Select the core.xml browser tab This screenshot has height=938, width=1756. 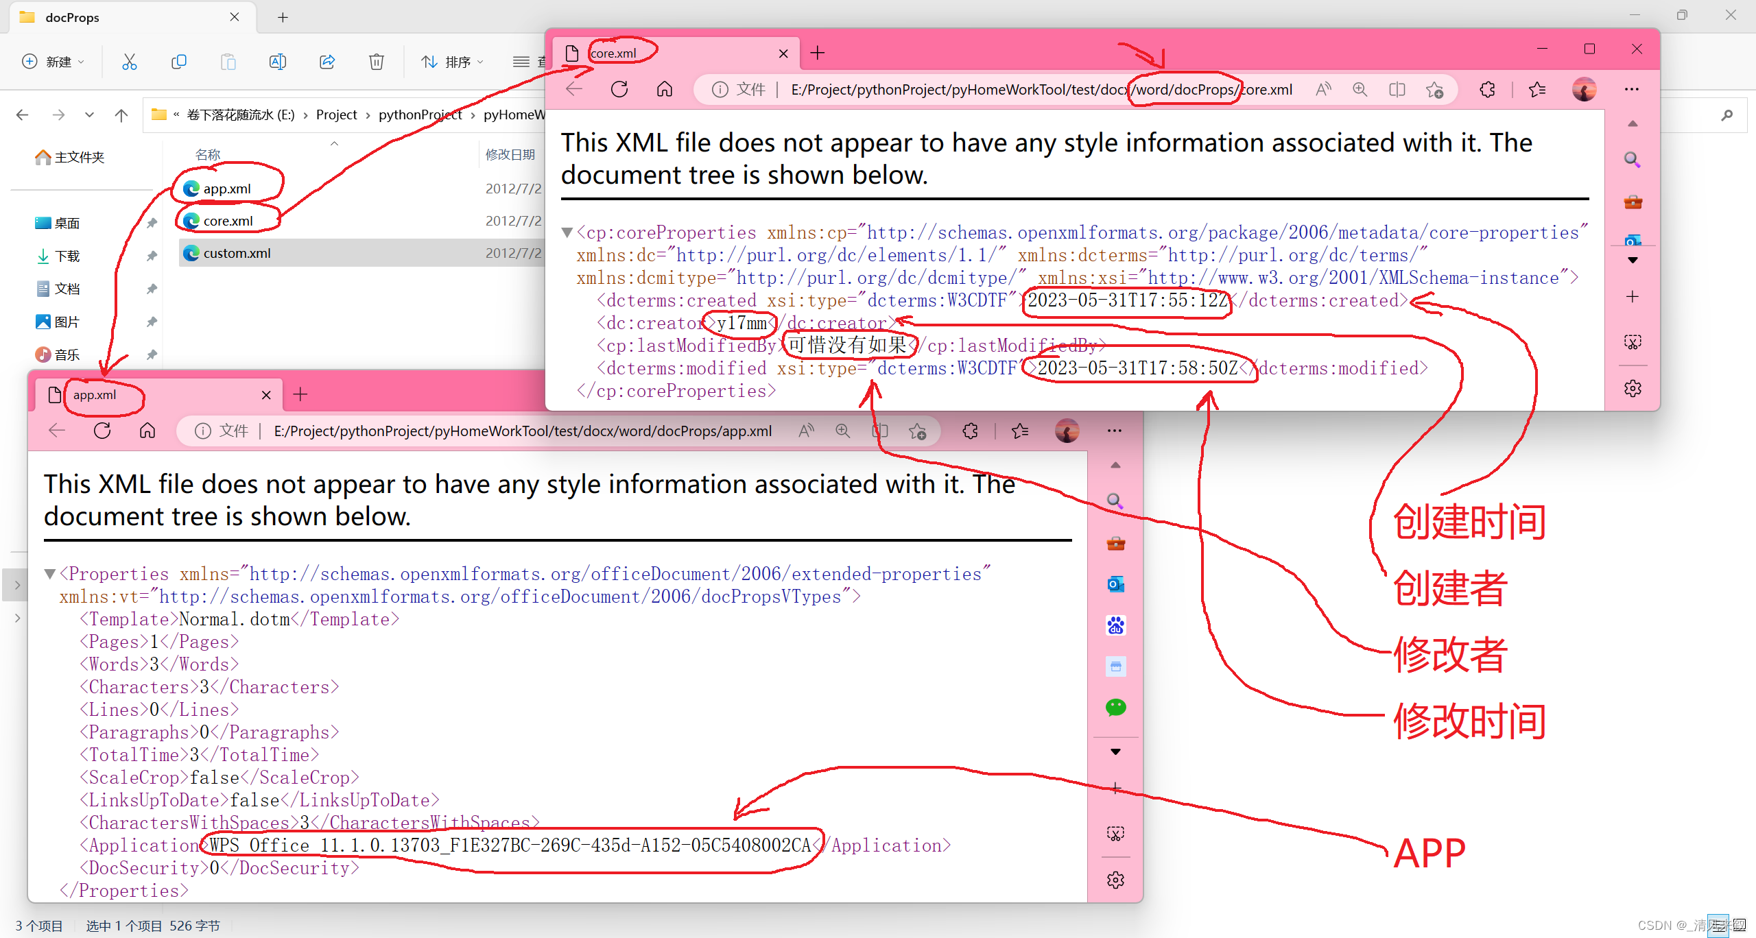click(x=676, y=53)
